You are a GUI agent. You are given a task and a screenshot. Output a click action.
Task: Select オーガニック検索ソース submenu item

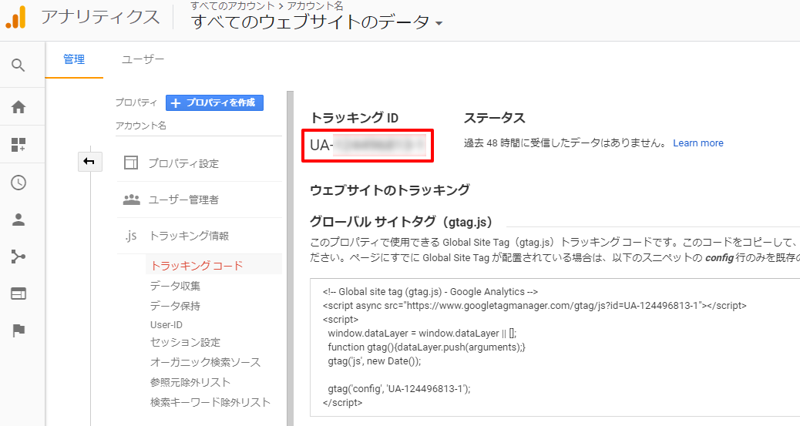pyautogui.click(x=205, y=362)
